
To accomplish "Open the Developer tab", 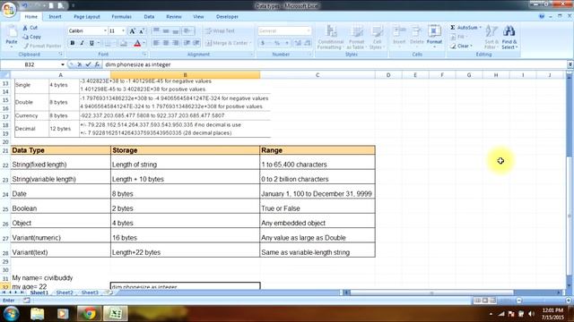I will 227,17.
